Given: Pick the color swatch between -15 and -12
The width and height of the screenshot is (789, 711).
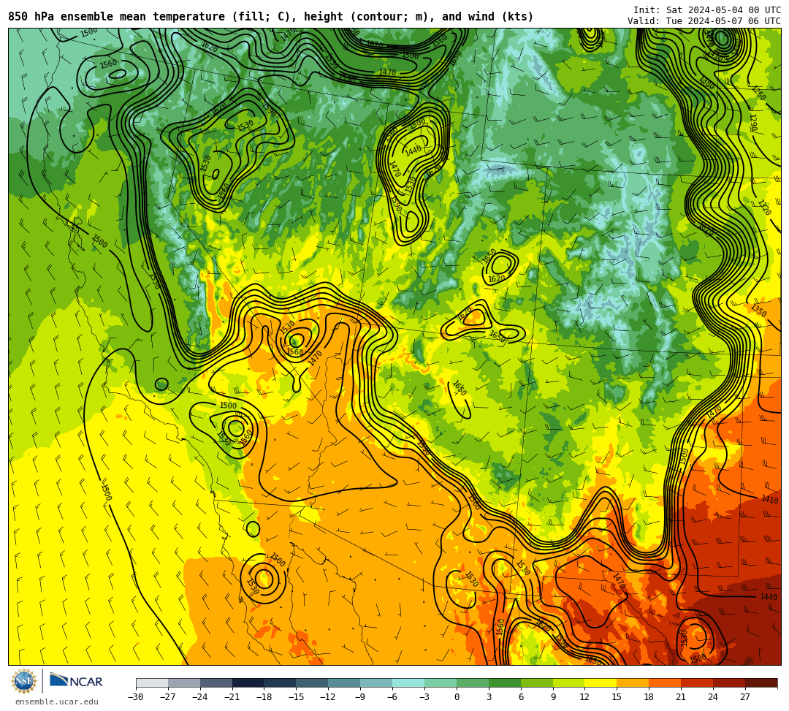Looking at the screenshot, I should (312, 683).
